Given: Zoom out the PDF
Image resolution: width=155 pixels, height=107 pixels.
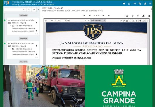Looking at the screenshot, I should tap(85, 21).
